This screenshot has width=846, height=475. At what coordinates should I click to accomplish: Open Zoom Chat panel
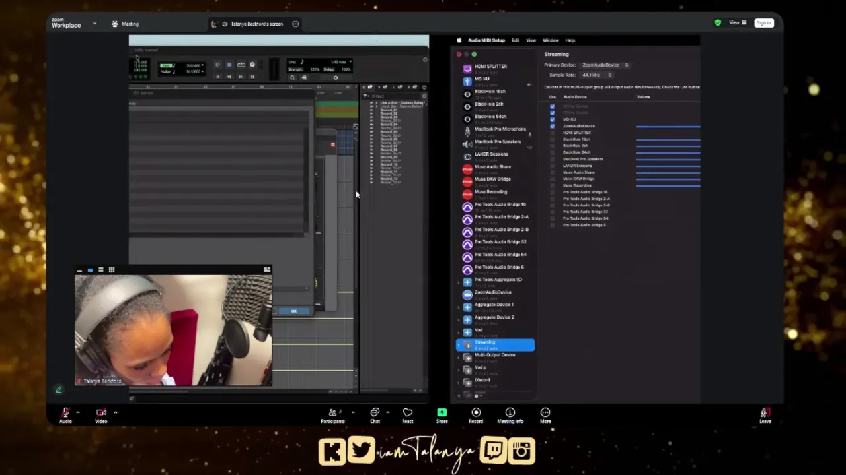pos(375,415)
